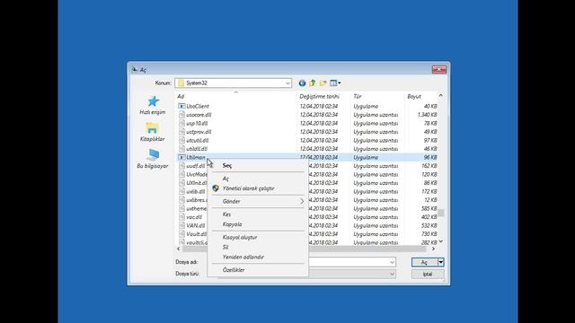Click the İptal button

pyautogui.click(x=428, y=274)
